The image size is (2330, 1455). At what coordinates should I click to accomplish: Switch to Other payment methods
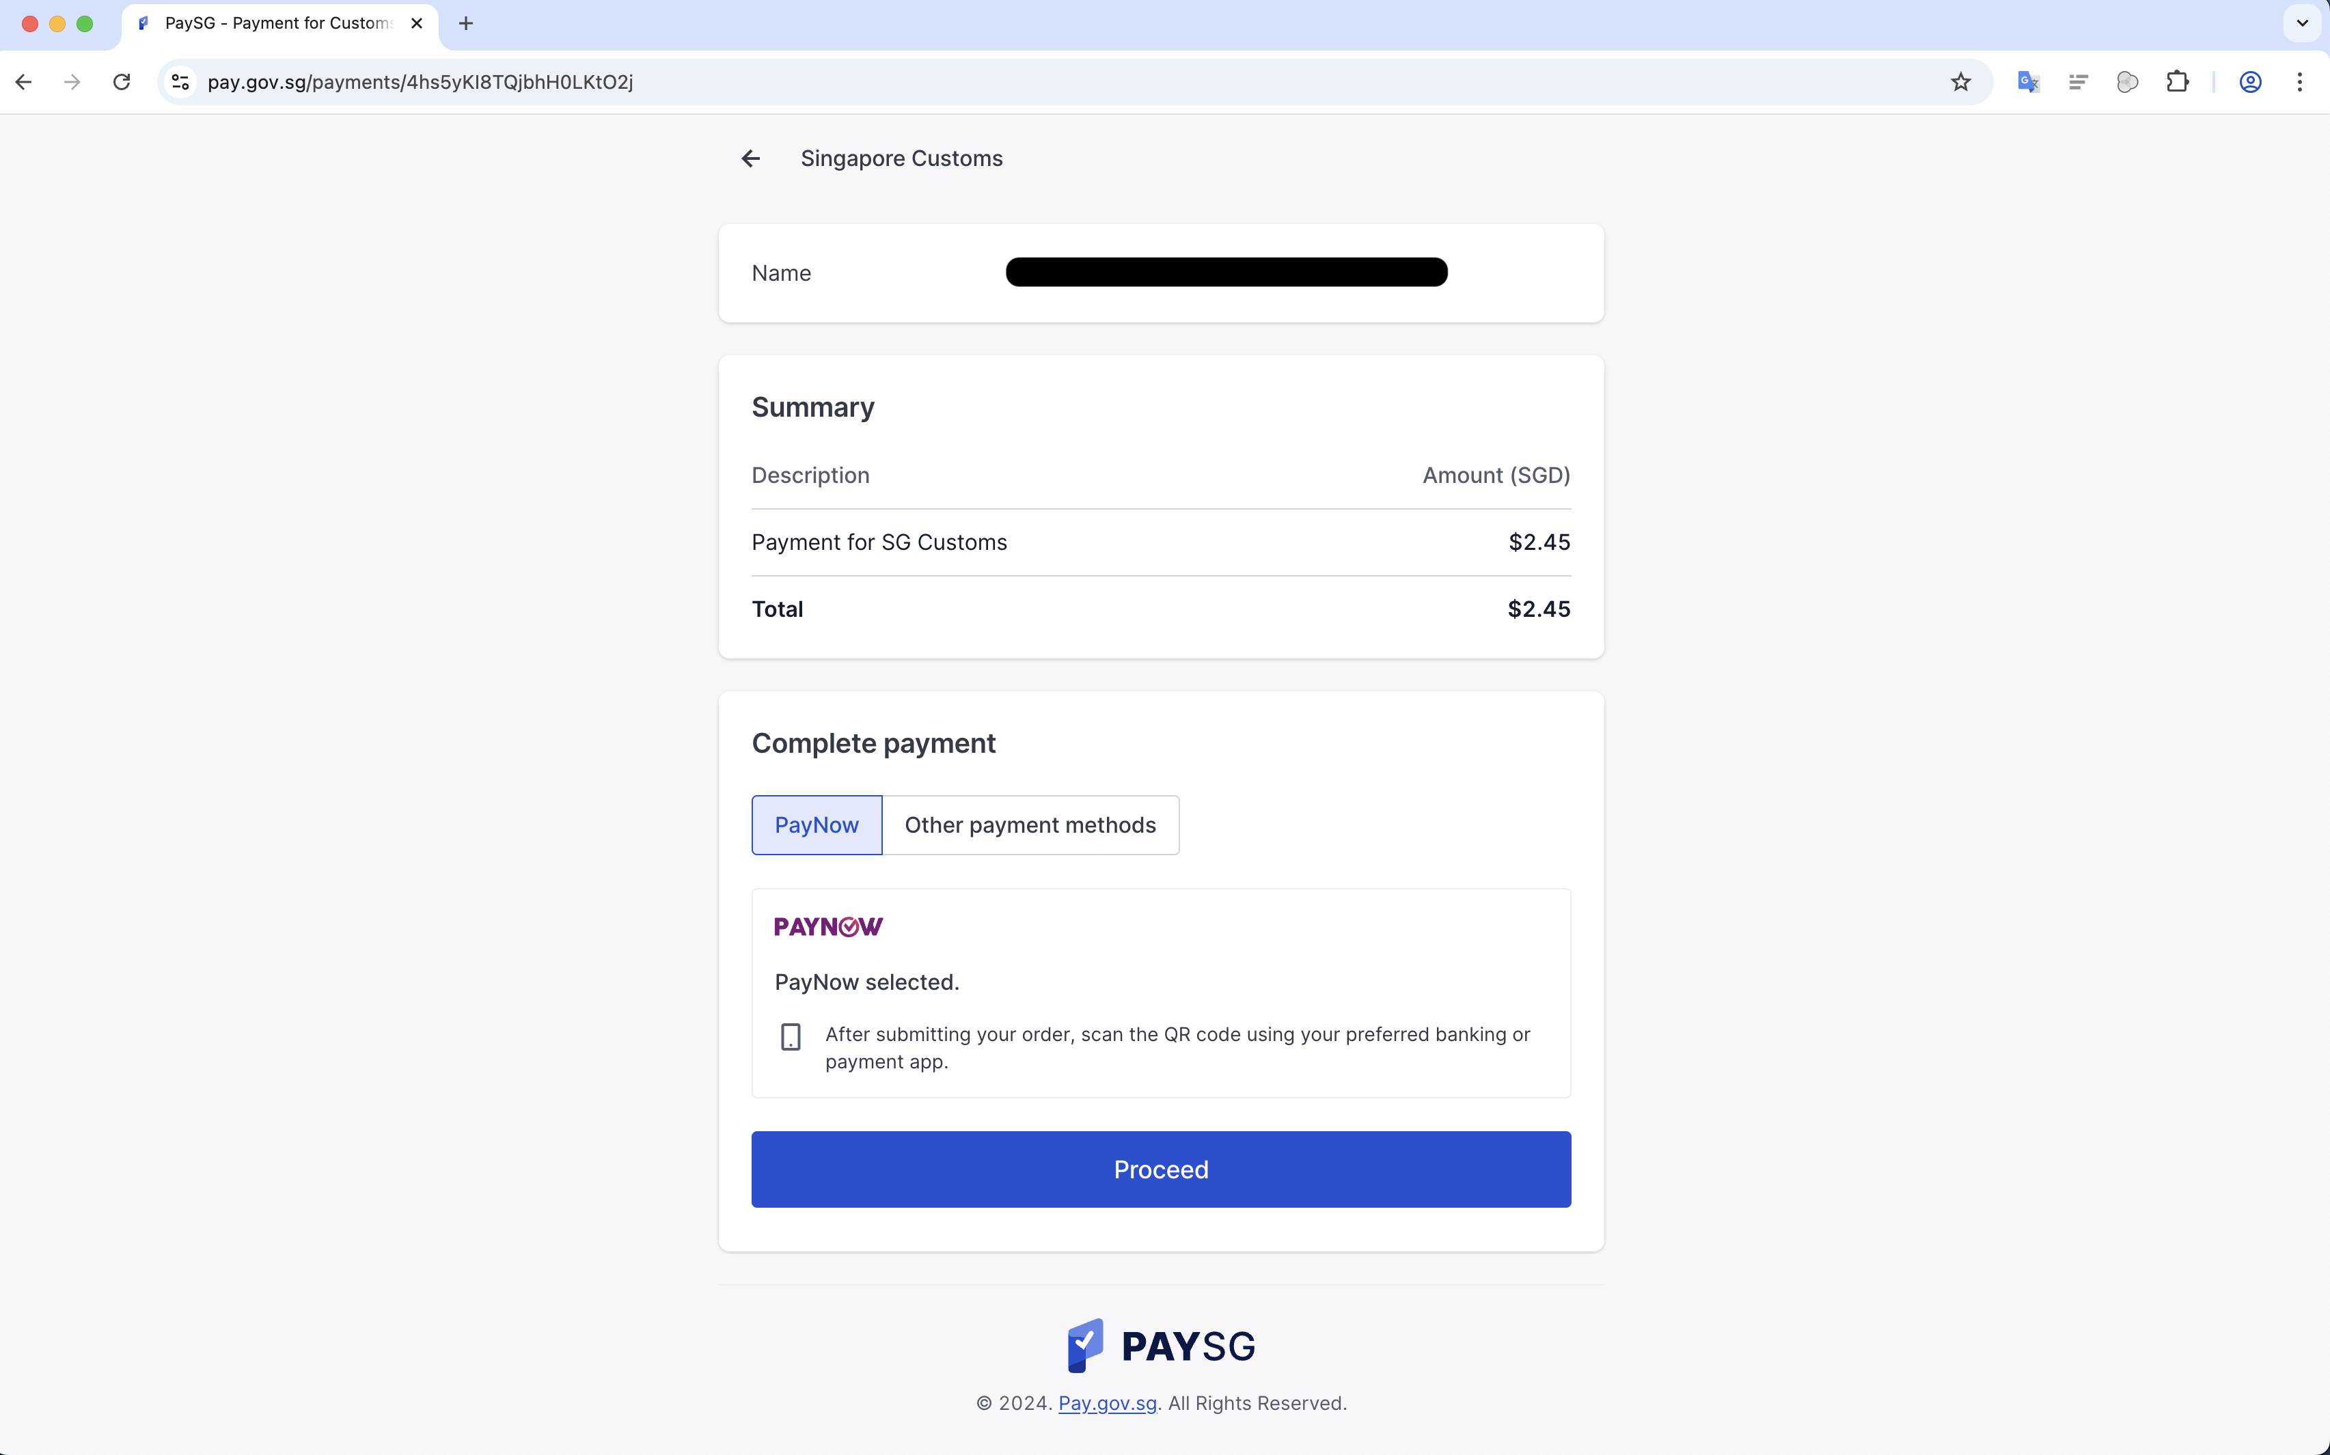[1030, 824]
